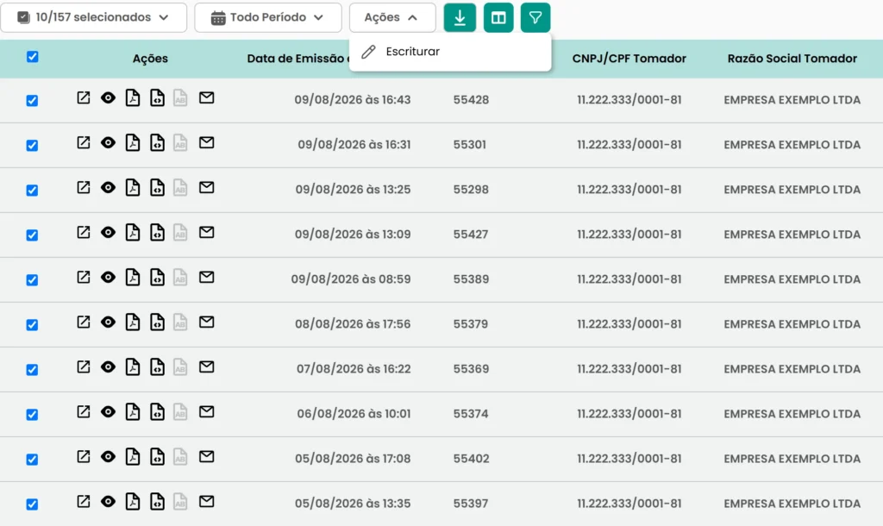
Task: Download PDF icon for invoice 55374
Action: pyautogui.click(x=132, y=411)
